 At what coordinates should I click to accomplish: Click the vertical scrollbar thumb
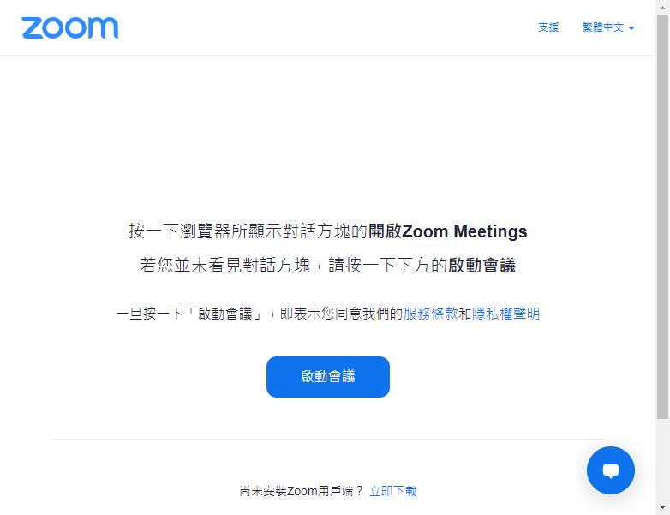coord(662,216)
